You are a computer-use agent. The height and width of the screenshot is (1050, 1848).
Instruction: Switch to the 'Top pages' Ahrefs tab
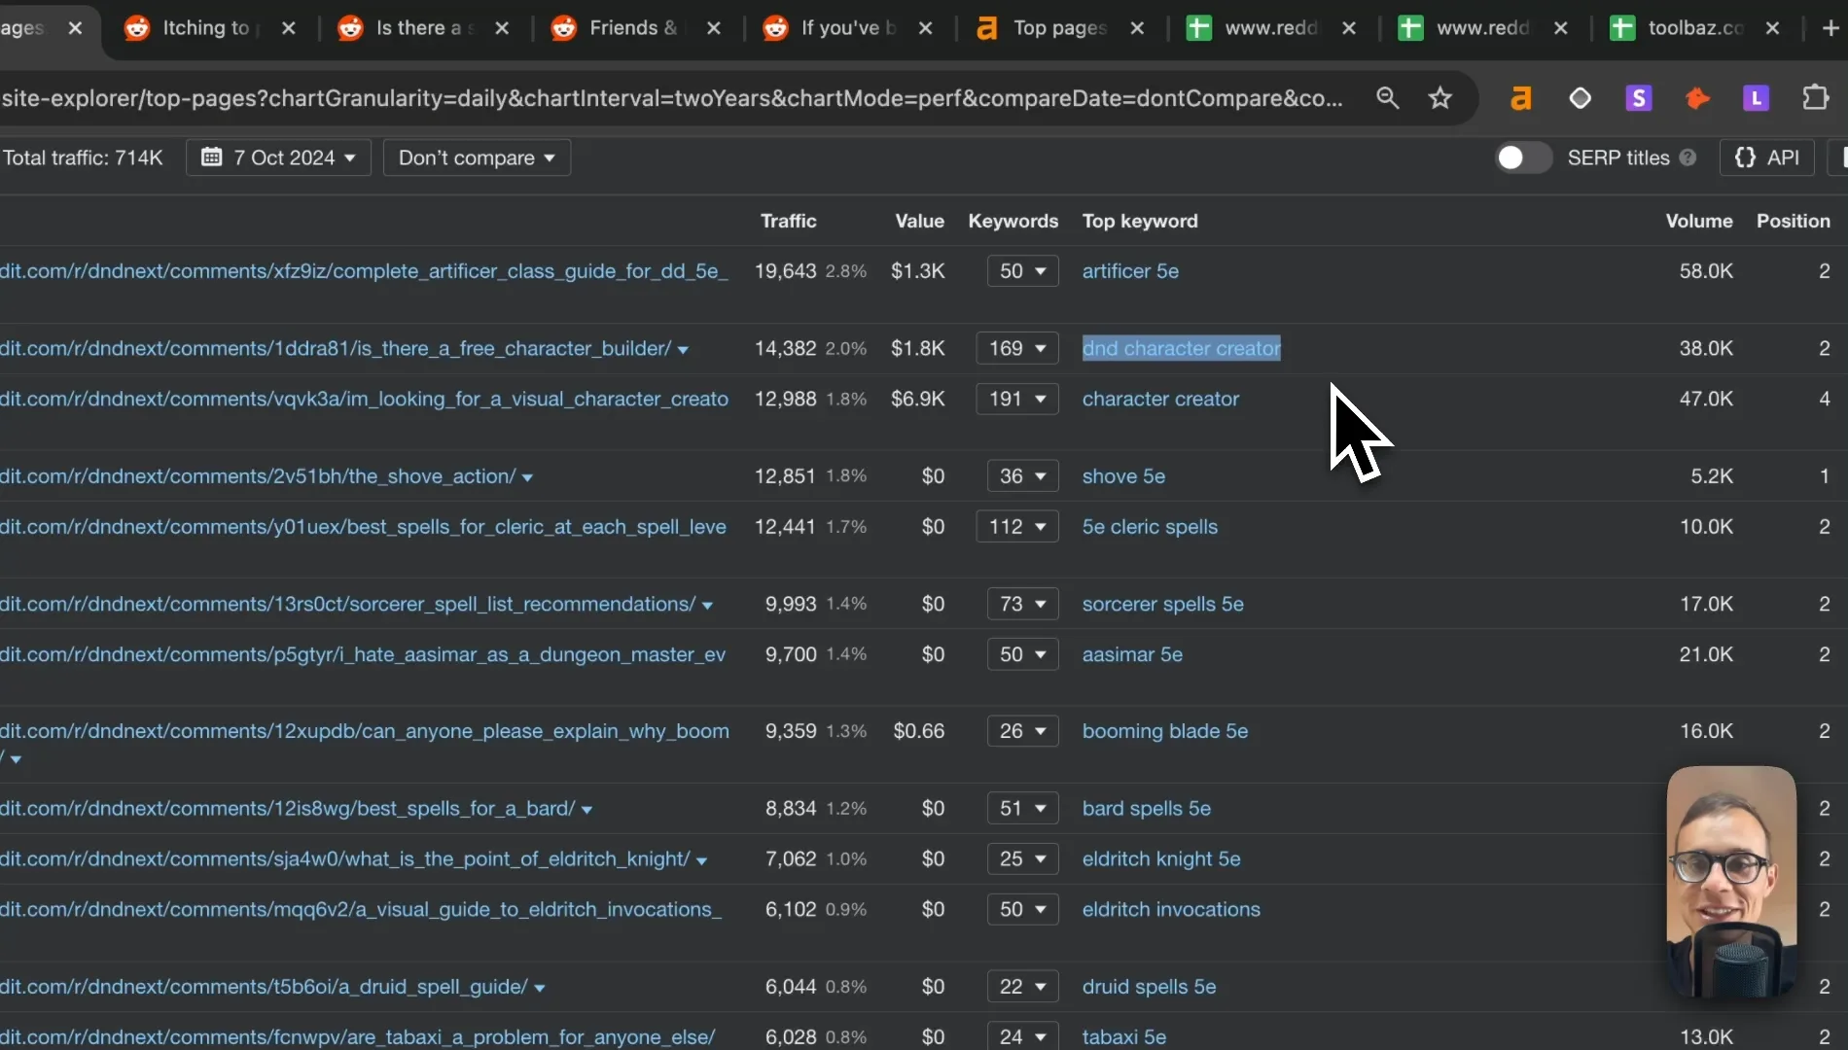(x=1058, y=28)
